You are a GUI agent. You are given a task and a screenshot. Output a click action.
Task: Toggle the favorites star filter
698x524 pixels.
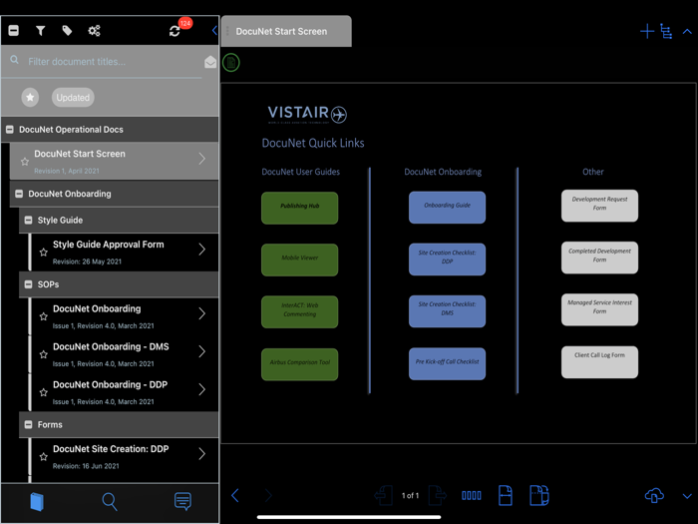click(30, 97)
